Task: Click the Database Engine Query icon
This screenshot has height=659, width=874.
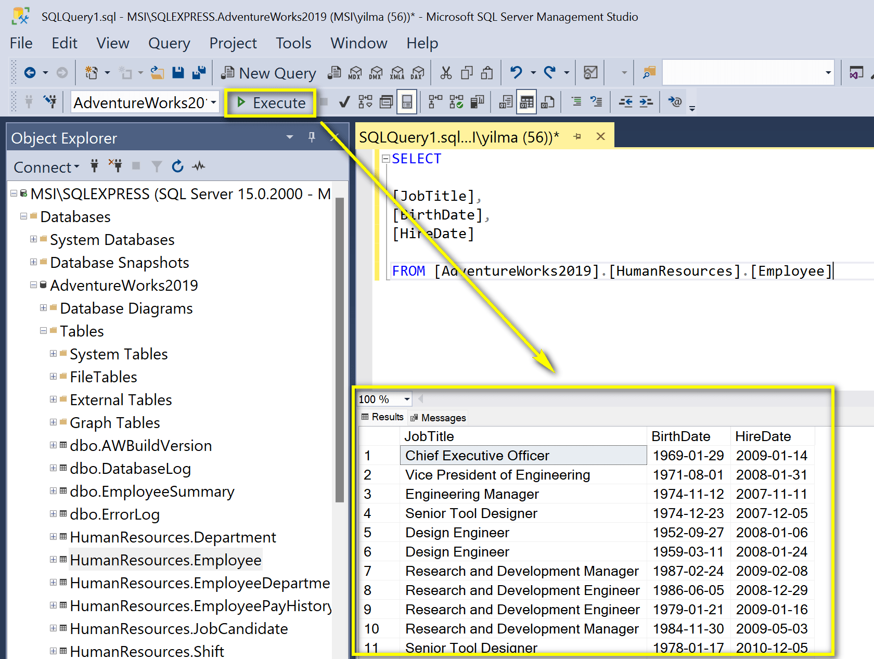Action: pyautogui.click(x=335, y=73)
